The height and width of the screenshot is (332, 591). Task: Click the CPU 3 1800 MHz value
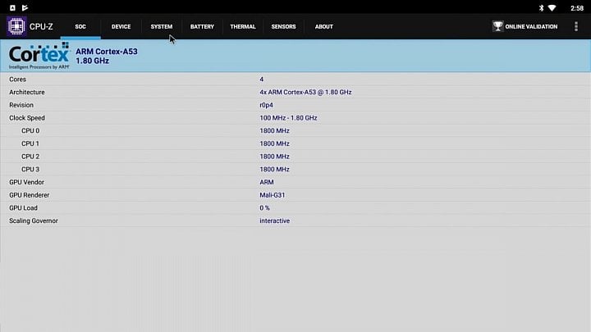(274, 170)
